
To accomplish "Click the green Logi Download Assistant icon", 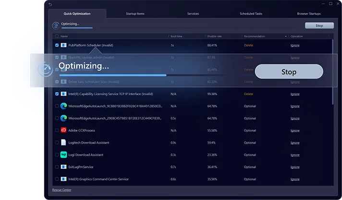I will click(x=63, y=155).
